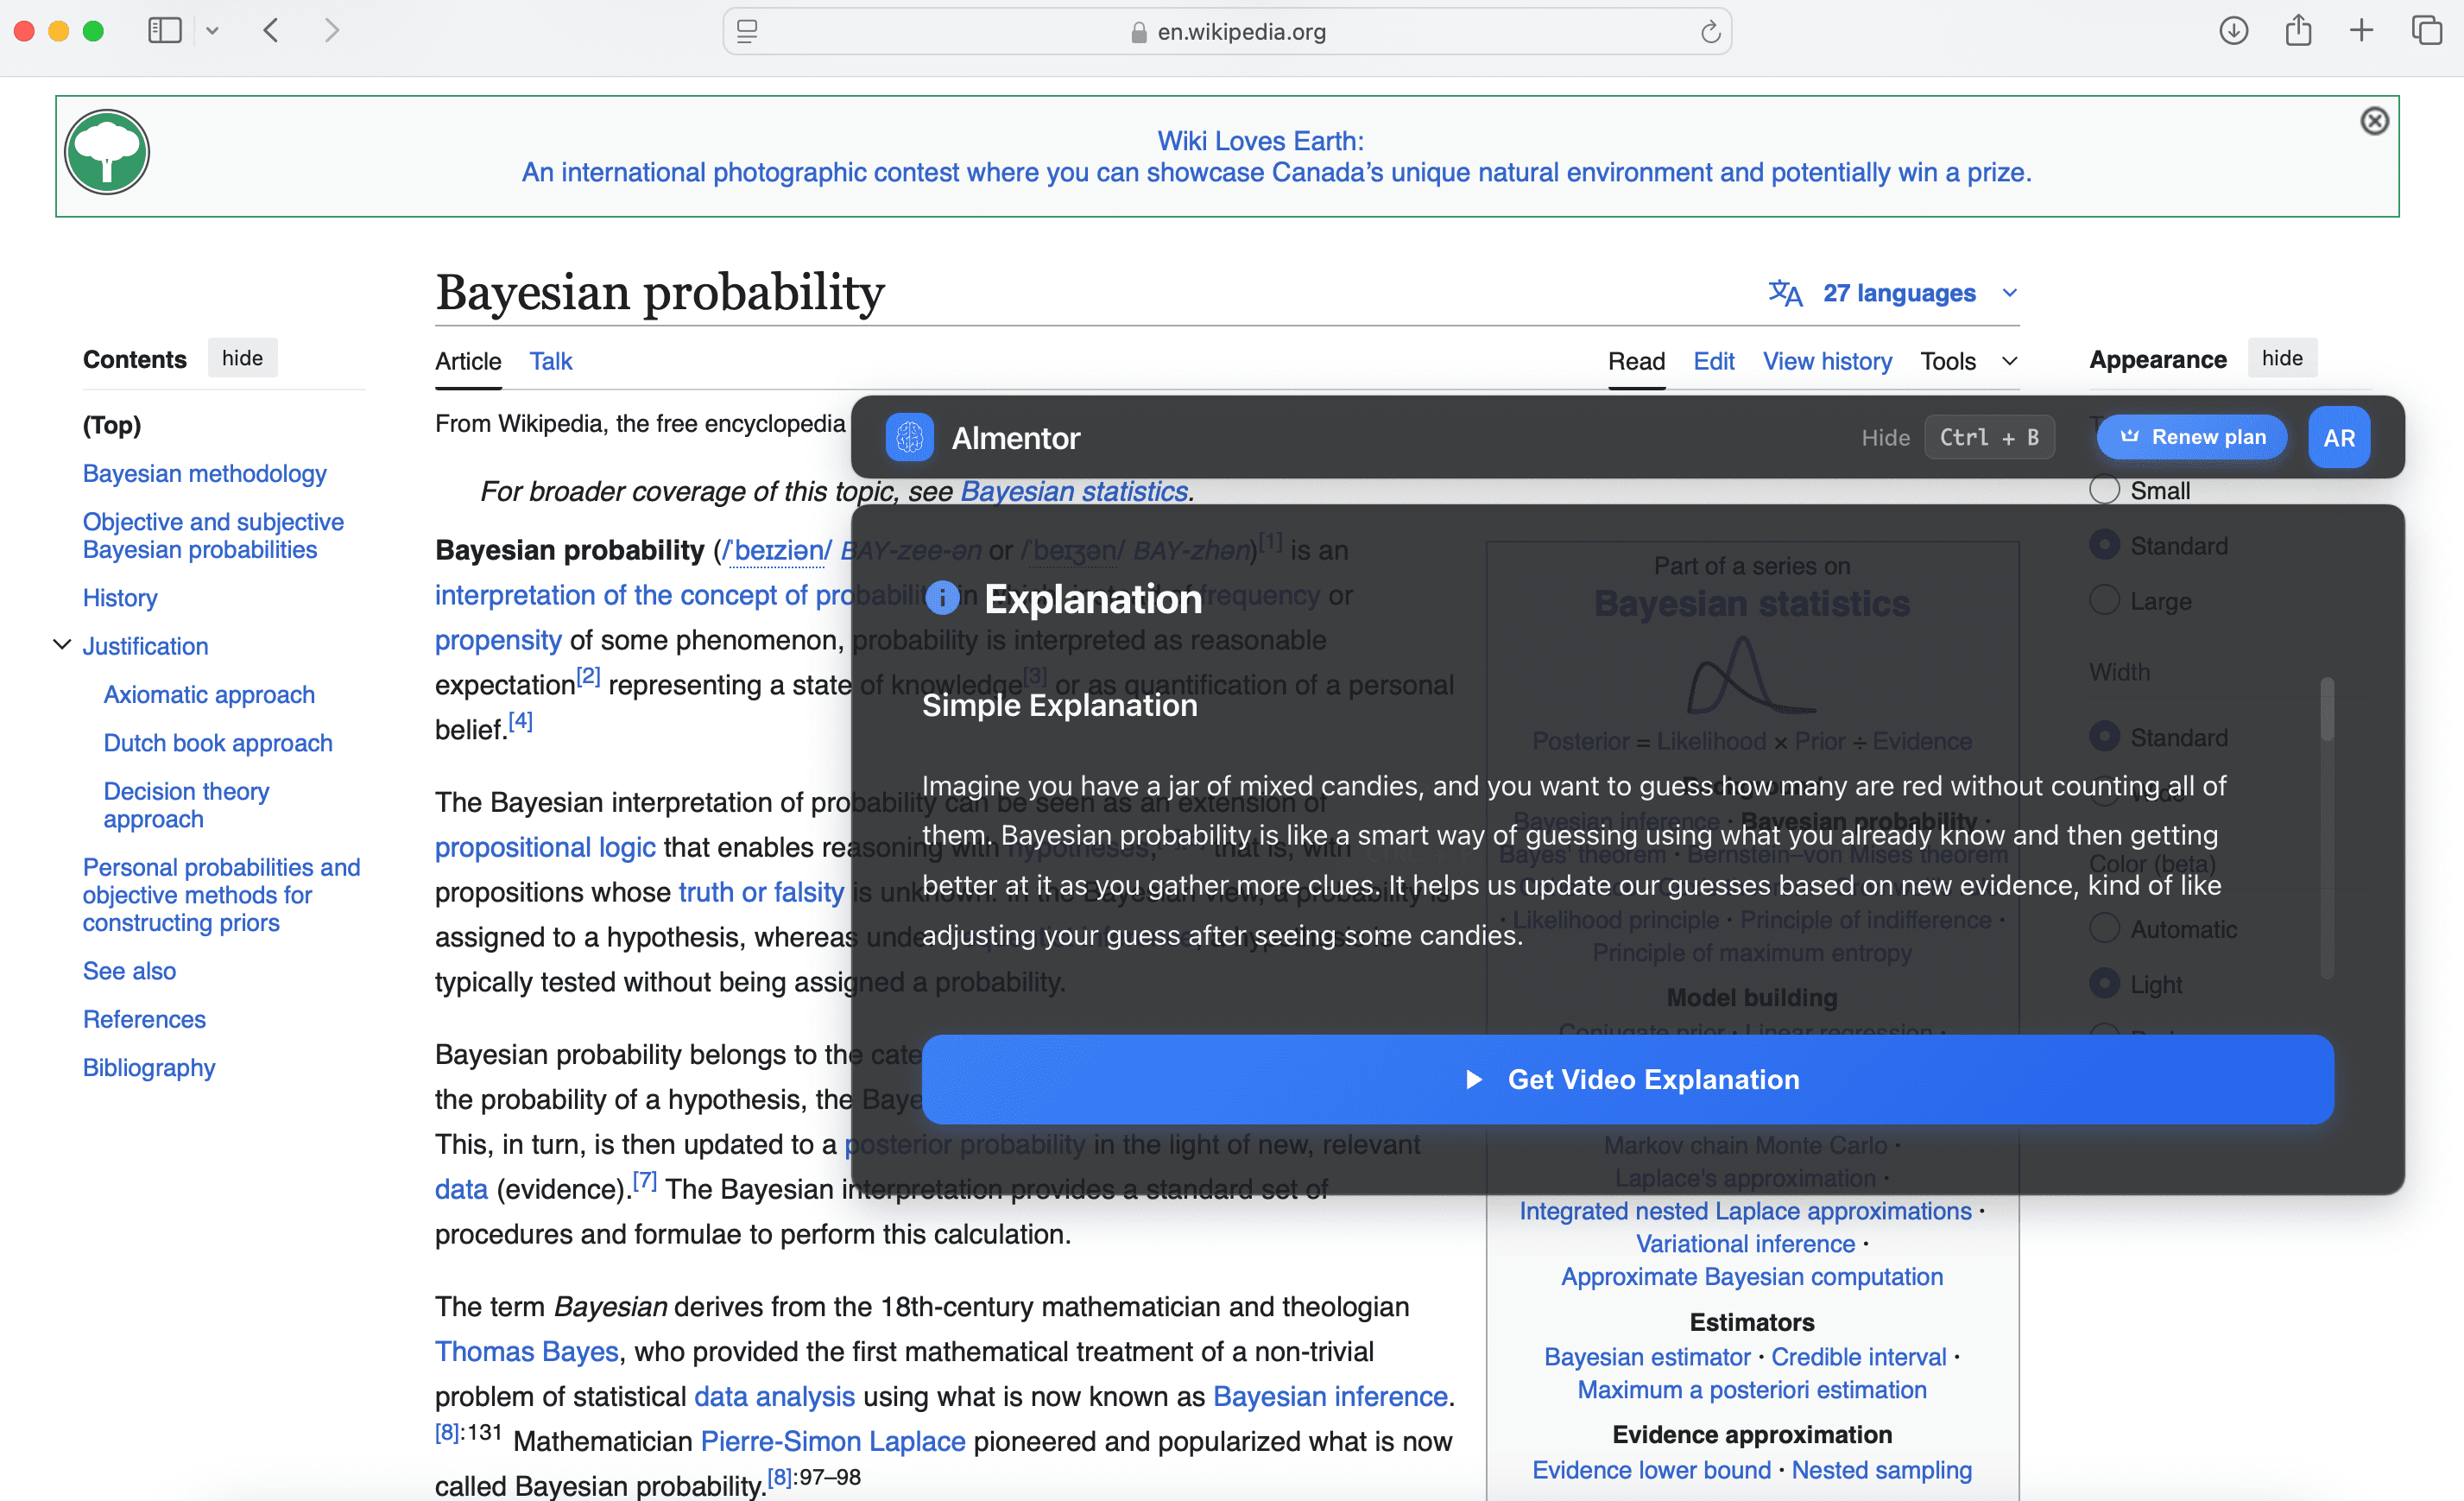Click the AImentor panel scrollbar

click(x=2327, y=710)
